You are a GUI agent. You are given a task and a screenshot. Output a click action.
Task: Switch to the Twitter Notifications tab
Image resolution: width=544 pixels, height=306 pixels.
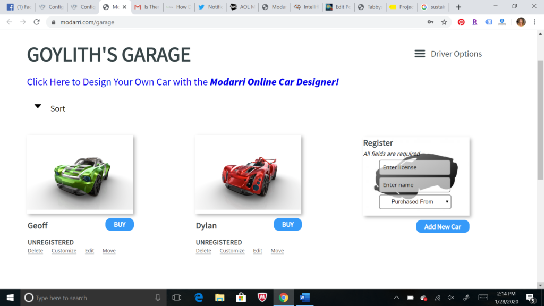pyautogui.click(x=210, y=7)
